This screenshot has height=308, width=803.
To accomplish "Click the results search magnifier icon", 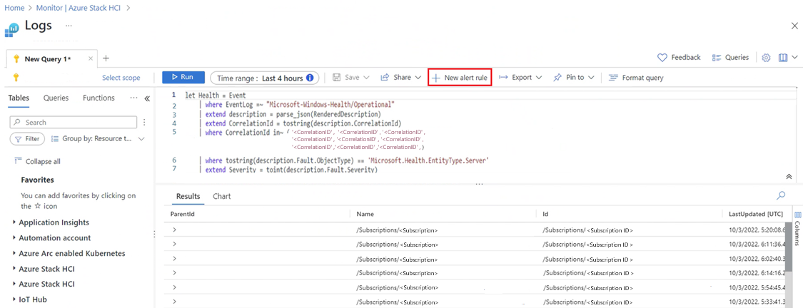I will (781, 195).
